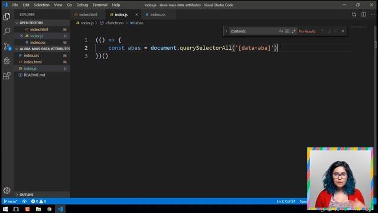Open the View menu
This screenshot has width=378, height=213.
click(58, 5)
